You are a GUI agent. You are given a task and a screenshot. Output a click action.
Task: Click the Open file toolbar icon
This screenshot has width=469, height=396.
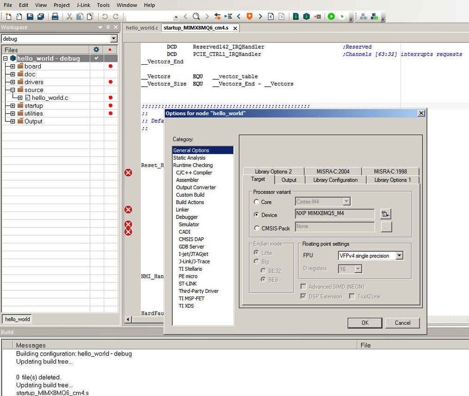click(x=19, y=16)
